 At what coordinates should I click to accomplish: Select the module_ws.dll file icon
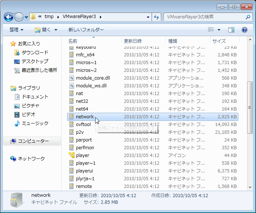(x=72, y=85)
